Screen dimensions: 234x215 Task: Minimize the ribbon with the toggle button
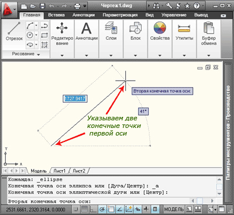tap(223, 16)
